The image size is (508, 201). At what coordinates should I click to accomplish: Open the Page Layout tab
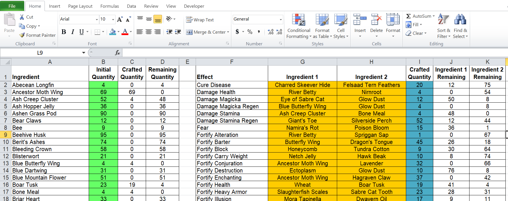[80, 6]
